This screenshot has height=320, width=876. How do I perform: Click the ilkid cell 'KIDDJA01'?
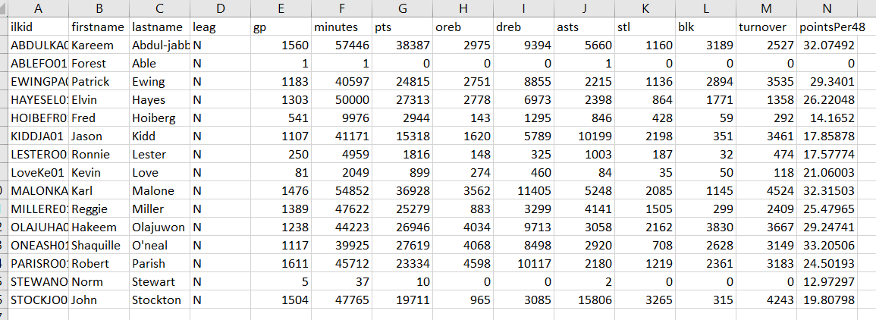pyautogui.click(x=38, y=136)
